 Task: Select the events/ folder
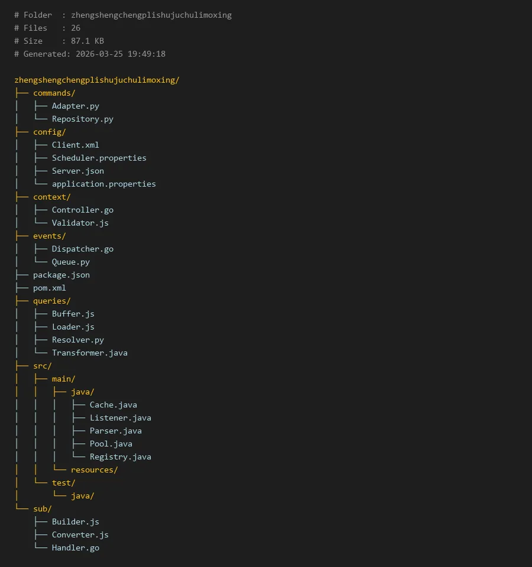click(x=49, y=236)
